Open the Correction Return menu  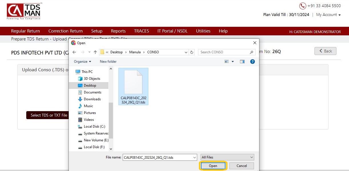pyautogui.click(x=65, y=31)
